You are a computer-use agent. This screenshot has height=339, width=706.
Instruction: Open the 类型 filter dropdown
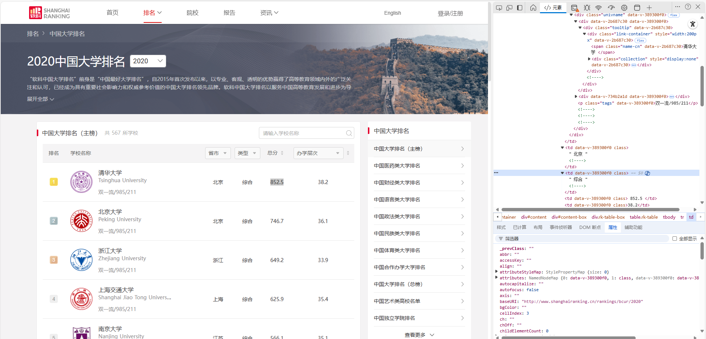[247, 153]
